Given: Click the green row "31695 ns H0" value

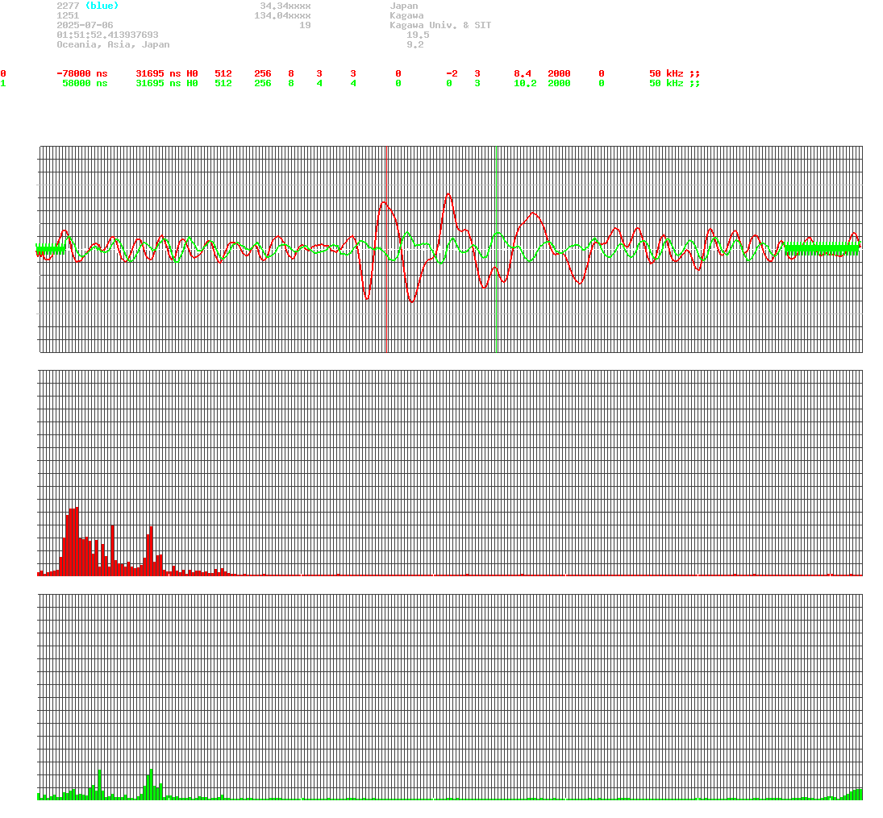Looking at the screenshot, I should pyautogui.click(x=167, y=83).
